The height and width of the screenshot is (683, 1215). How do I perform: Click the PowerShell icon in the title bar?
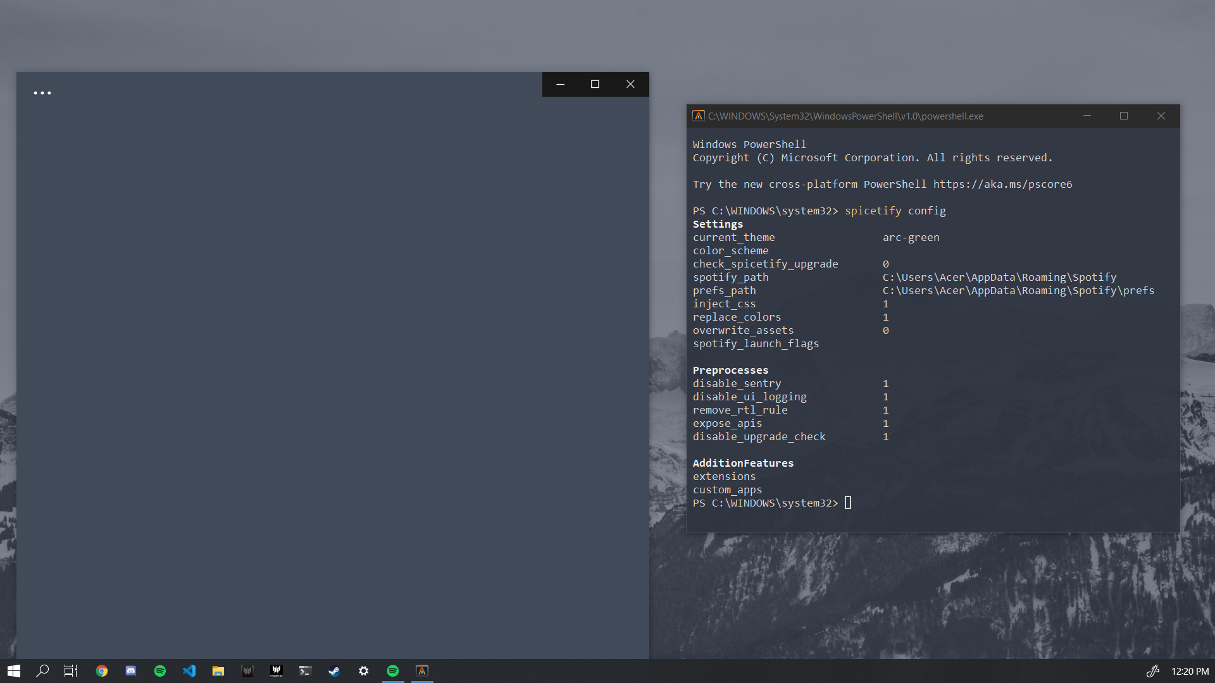(699, 116)
